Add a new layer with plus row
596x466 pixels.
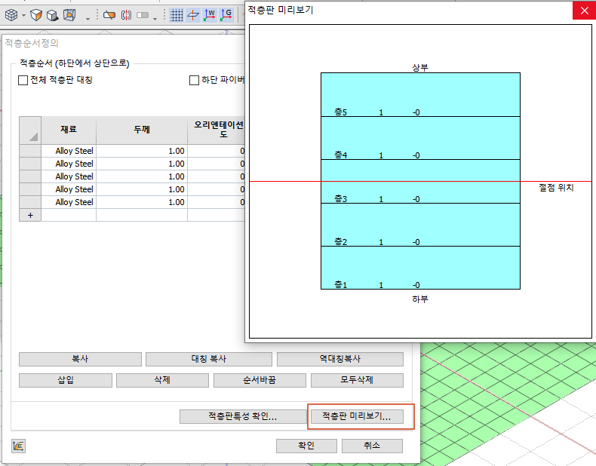click(30, 216)
